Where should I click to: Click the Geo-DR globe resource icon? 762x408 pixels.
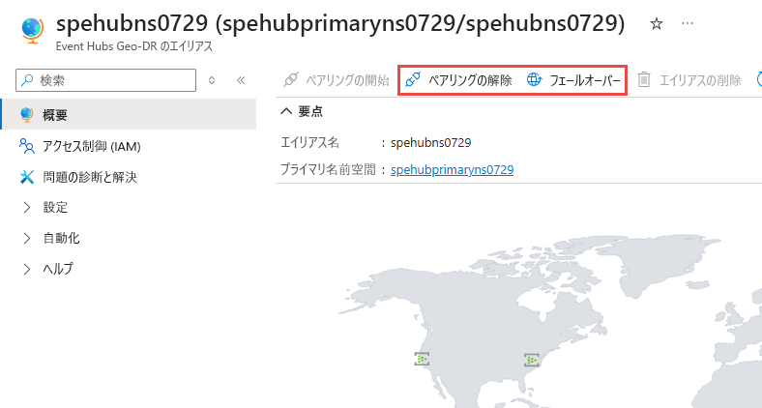33,30
